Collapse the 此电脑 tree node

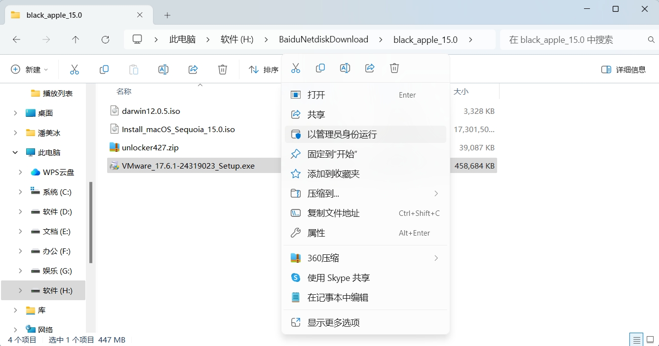click(16, 153)
